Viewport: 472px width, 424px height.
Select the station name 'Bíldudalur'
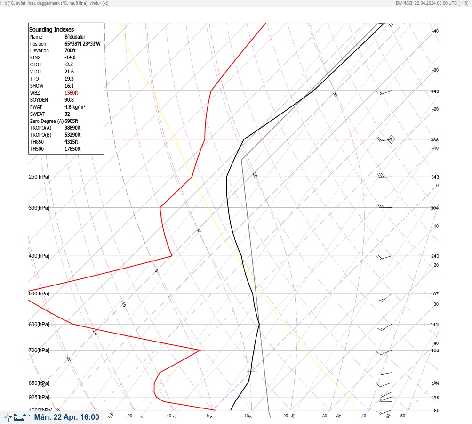[75, 37]
